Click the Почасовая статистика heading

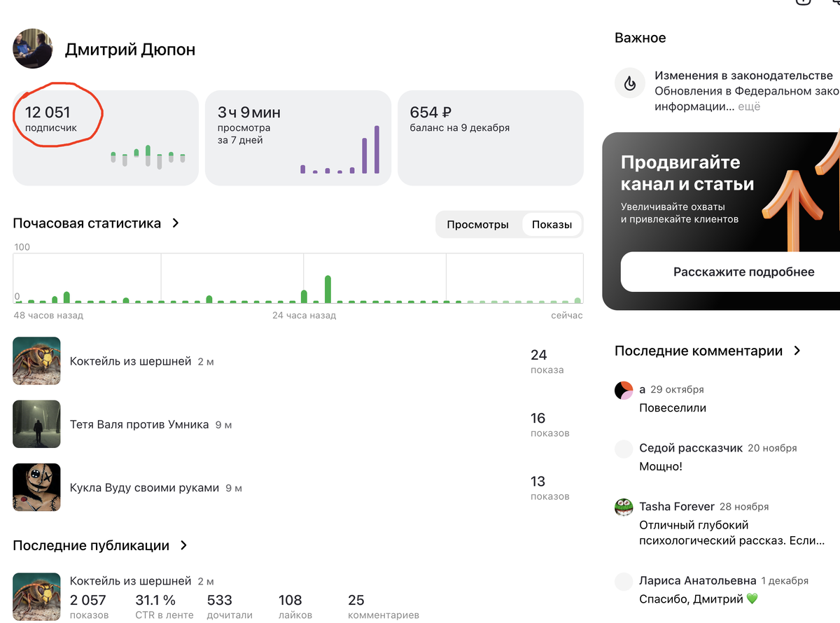point(87,223)
